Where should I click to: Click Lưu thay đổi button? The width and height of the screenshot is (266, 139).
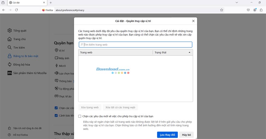click(167, 135)
